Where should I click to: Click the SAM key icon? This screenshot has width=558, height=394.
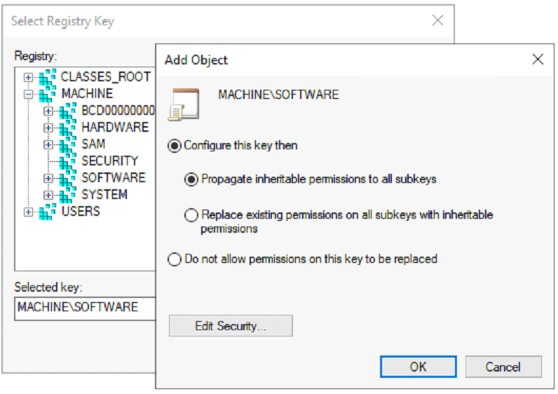(68, 144)
